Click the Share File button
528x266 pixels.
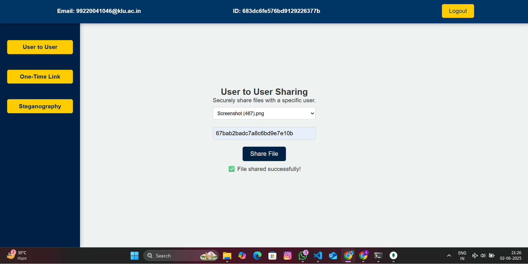(264, 154)
